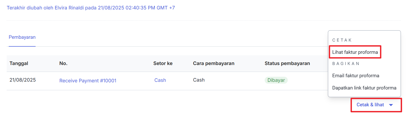Click the BAGIKAN section label in the menu

pos(346,64)
